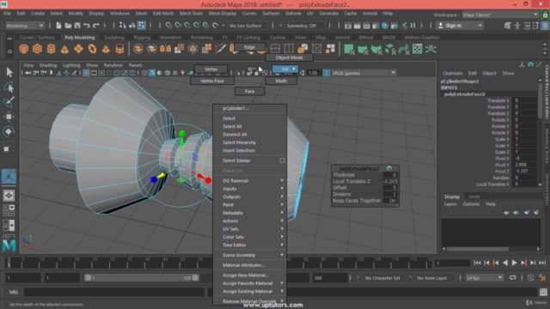Viewport: 550px width, 309px height.
Task: Open the No Anim Layer dropdown
Action: [431, 278]
